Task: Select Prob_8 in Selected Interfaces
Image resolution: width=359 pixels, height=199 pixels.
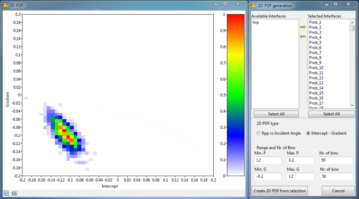Action: pos(315,58)
